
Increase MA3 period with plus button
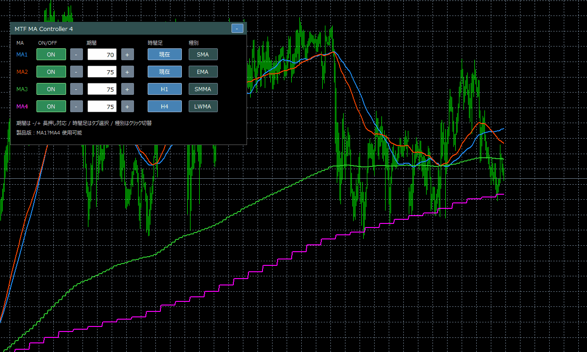point(127,89)
